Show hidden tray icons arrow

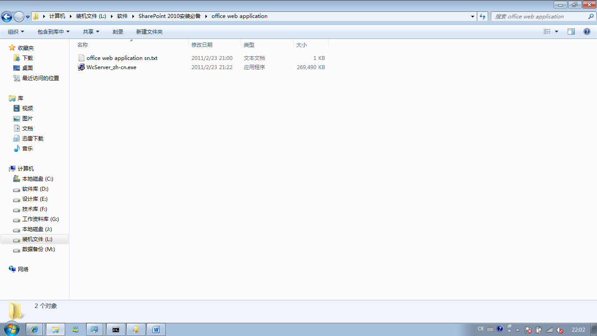click(518, 329)
